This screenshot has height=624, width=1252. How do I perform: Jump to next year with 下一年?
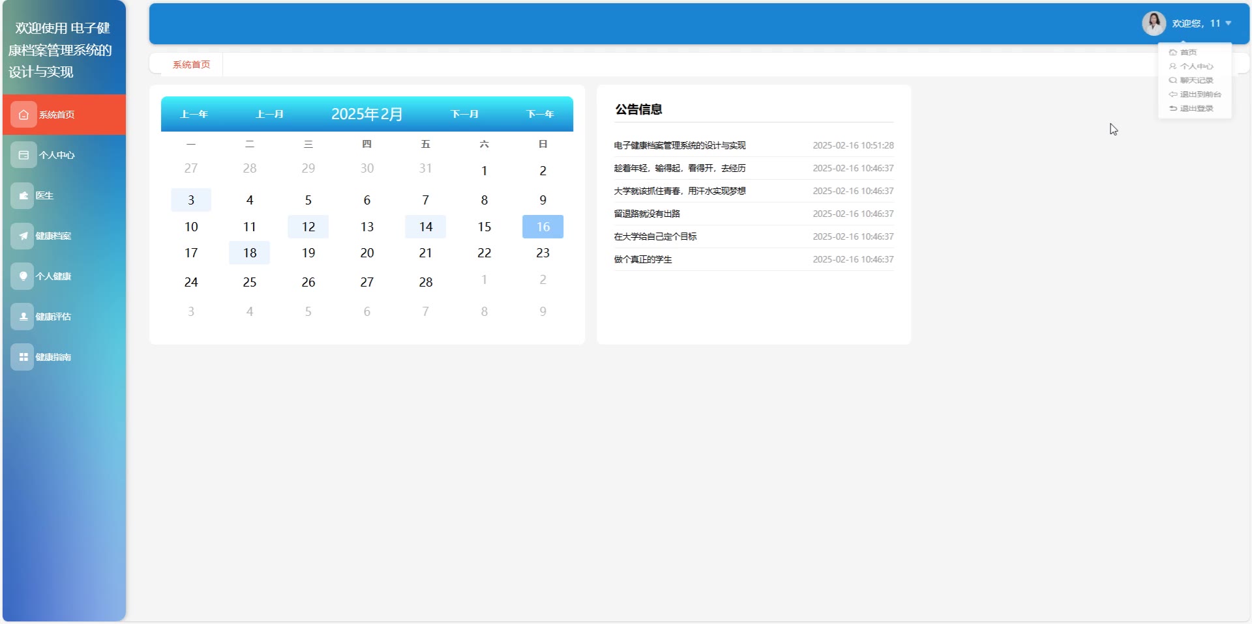click(540, 114)
